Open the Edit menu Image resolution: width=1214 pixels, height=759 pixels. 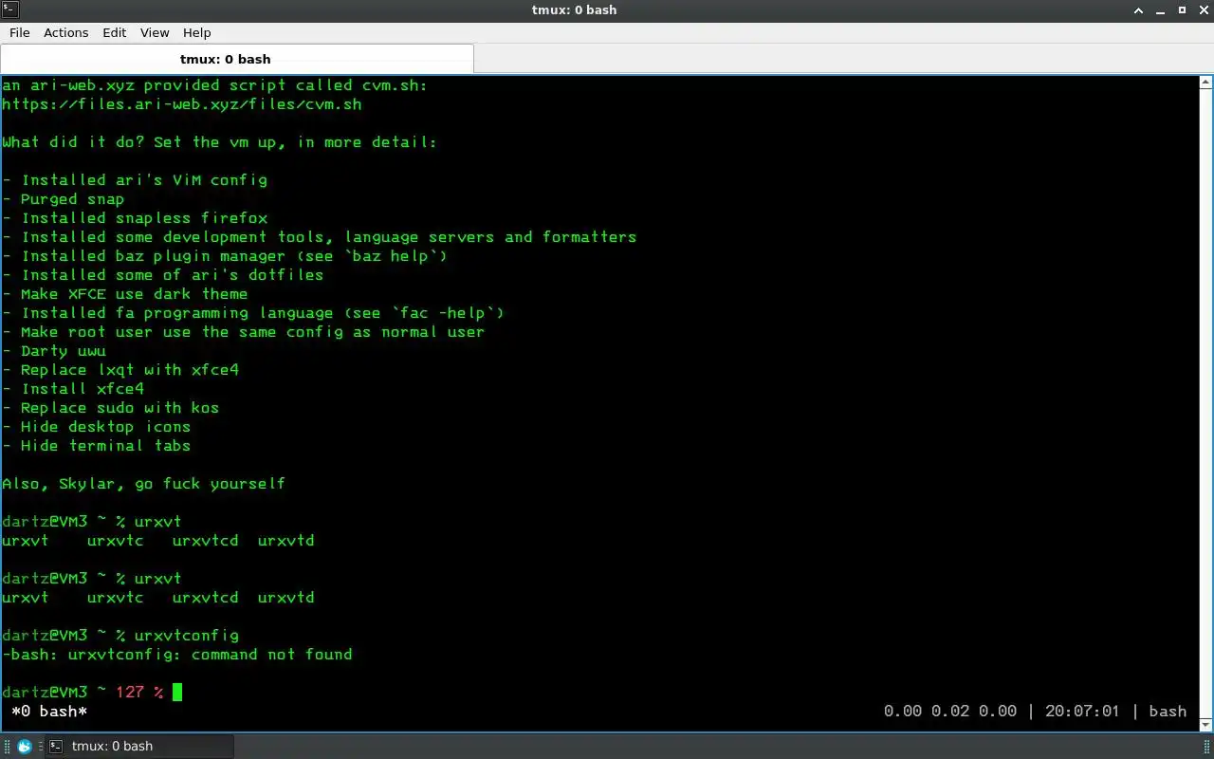click(114, 32)
